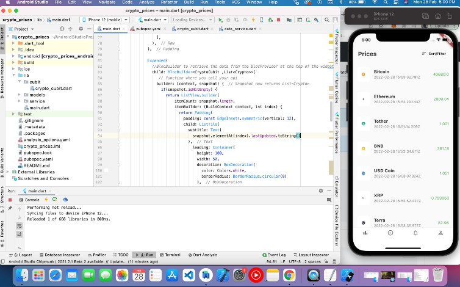Image resolution: width=460 pixels, height=287 pixels.
Task: Go home in iPhone 12 simulator title bar
Action: point(437,16)
